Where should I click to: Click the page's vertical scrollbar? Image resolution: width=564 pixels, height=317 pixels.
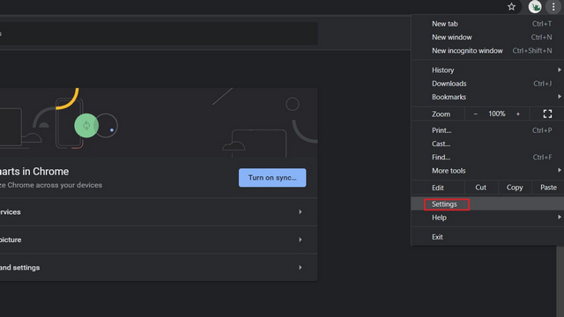point(560,281)
